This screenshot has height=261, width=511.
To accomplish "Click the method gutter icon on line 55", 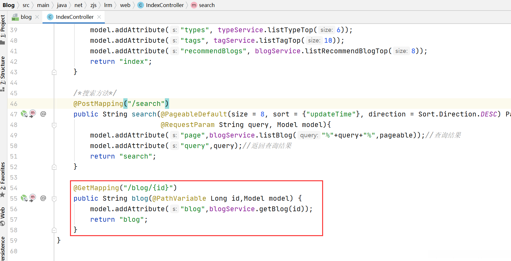I will pos(33,198).
